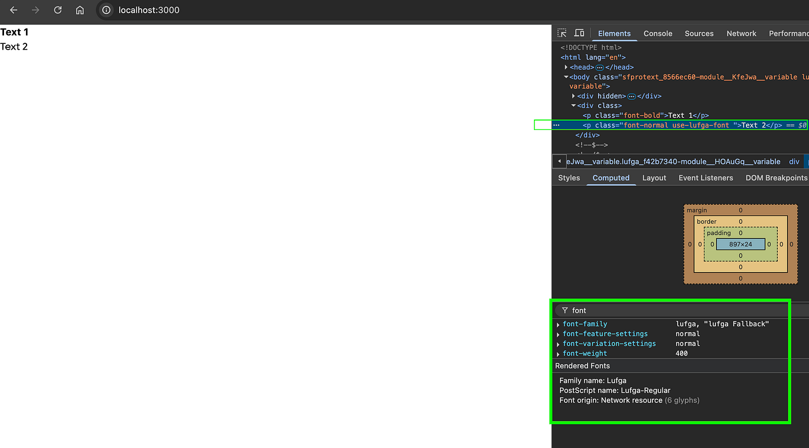Image resolution: width=809 pixels, height=448 pixels.
Task: Expand the font-family computed property
Action: [558, 324]
